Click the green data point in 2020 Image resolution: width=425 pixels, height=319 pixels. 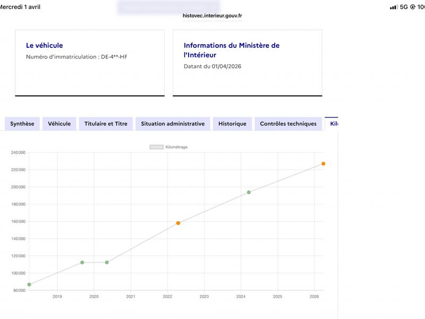[107, 262]
